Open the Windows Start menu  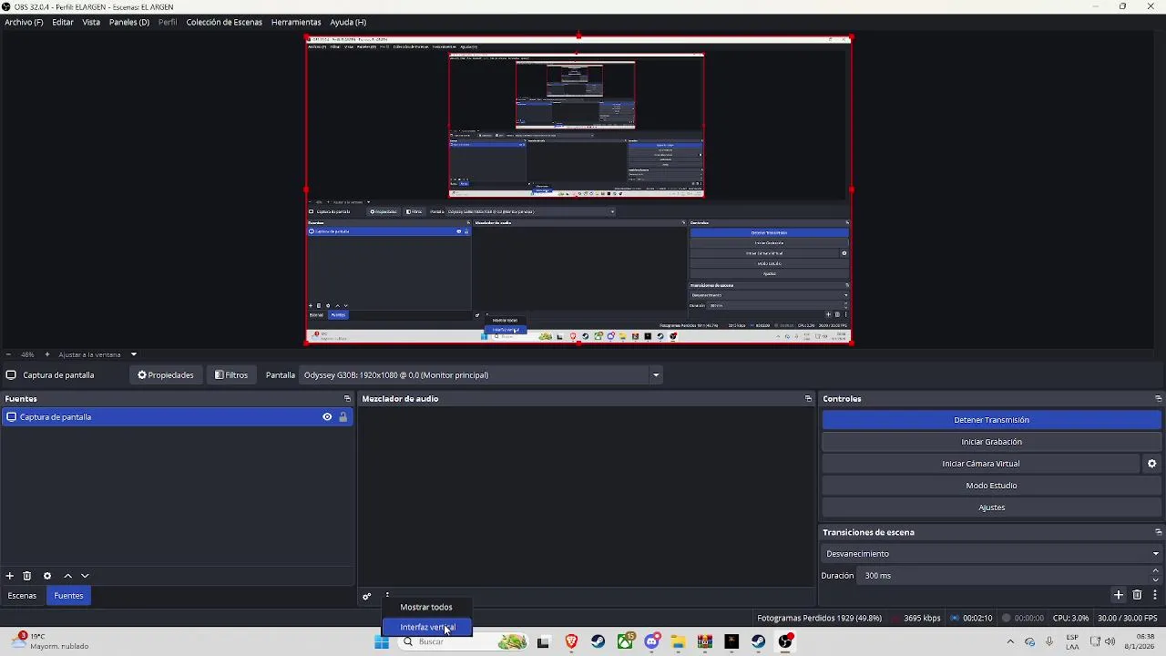(x=382, y=642)
